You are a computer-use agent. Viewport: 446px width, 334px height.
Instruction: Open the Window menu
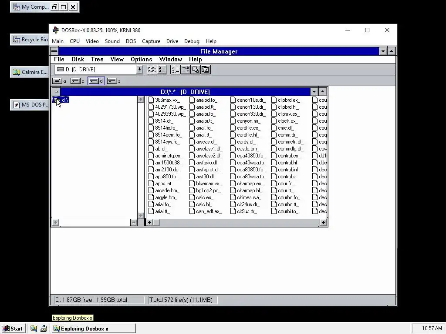(171, 59)
